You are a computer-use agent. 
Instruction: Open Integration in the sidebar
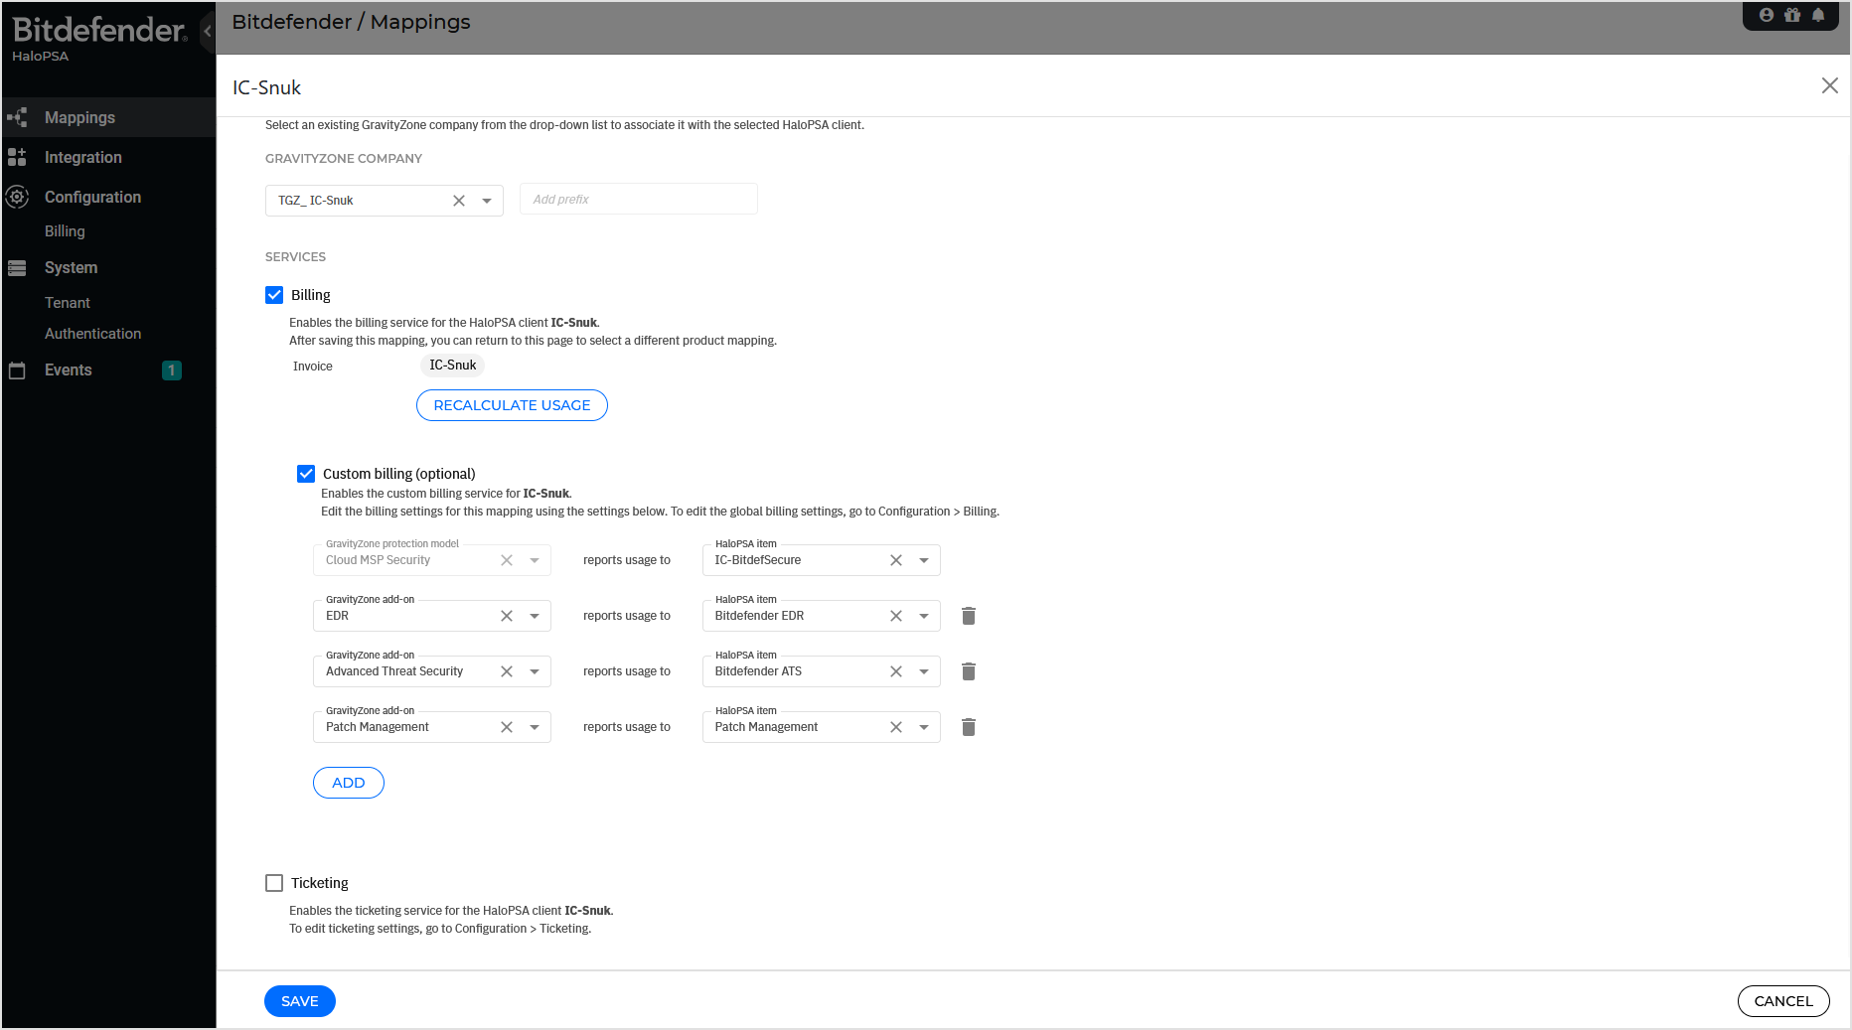click(x=83, y=157)
